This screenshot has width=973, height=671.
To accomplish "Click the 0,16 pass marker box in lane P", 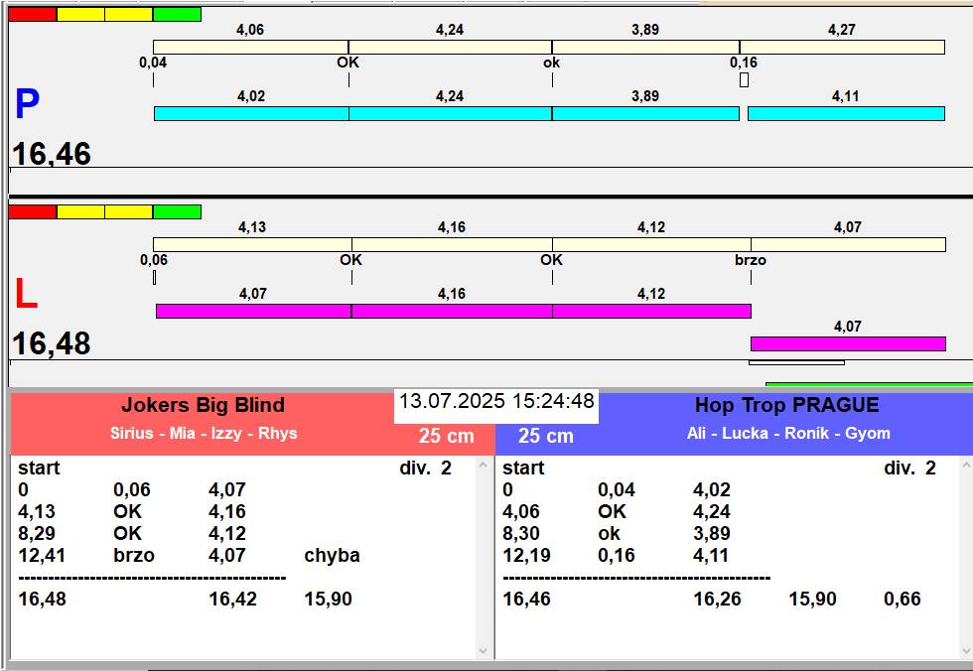I will 744,80.
